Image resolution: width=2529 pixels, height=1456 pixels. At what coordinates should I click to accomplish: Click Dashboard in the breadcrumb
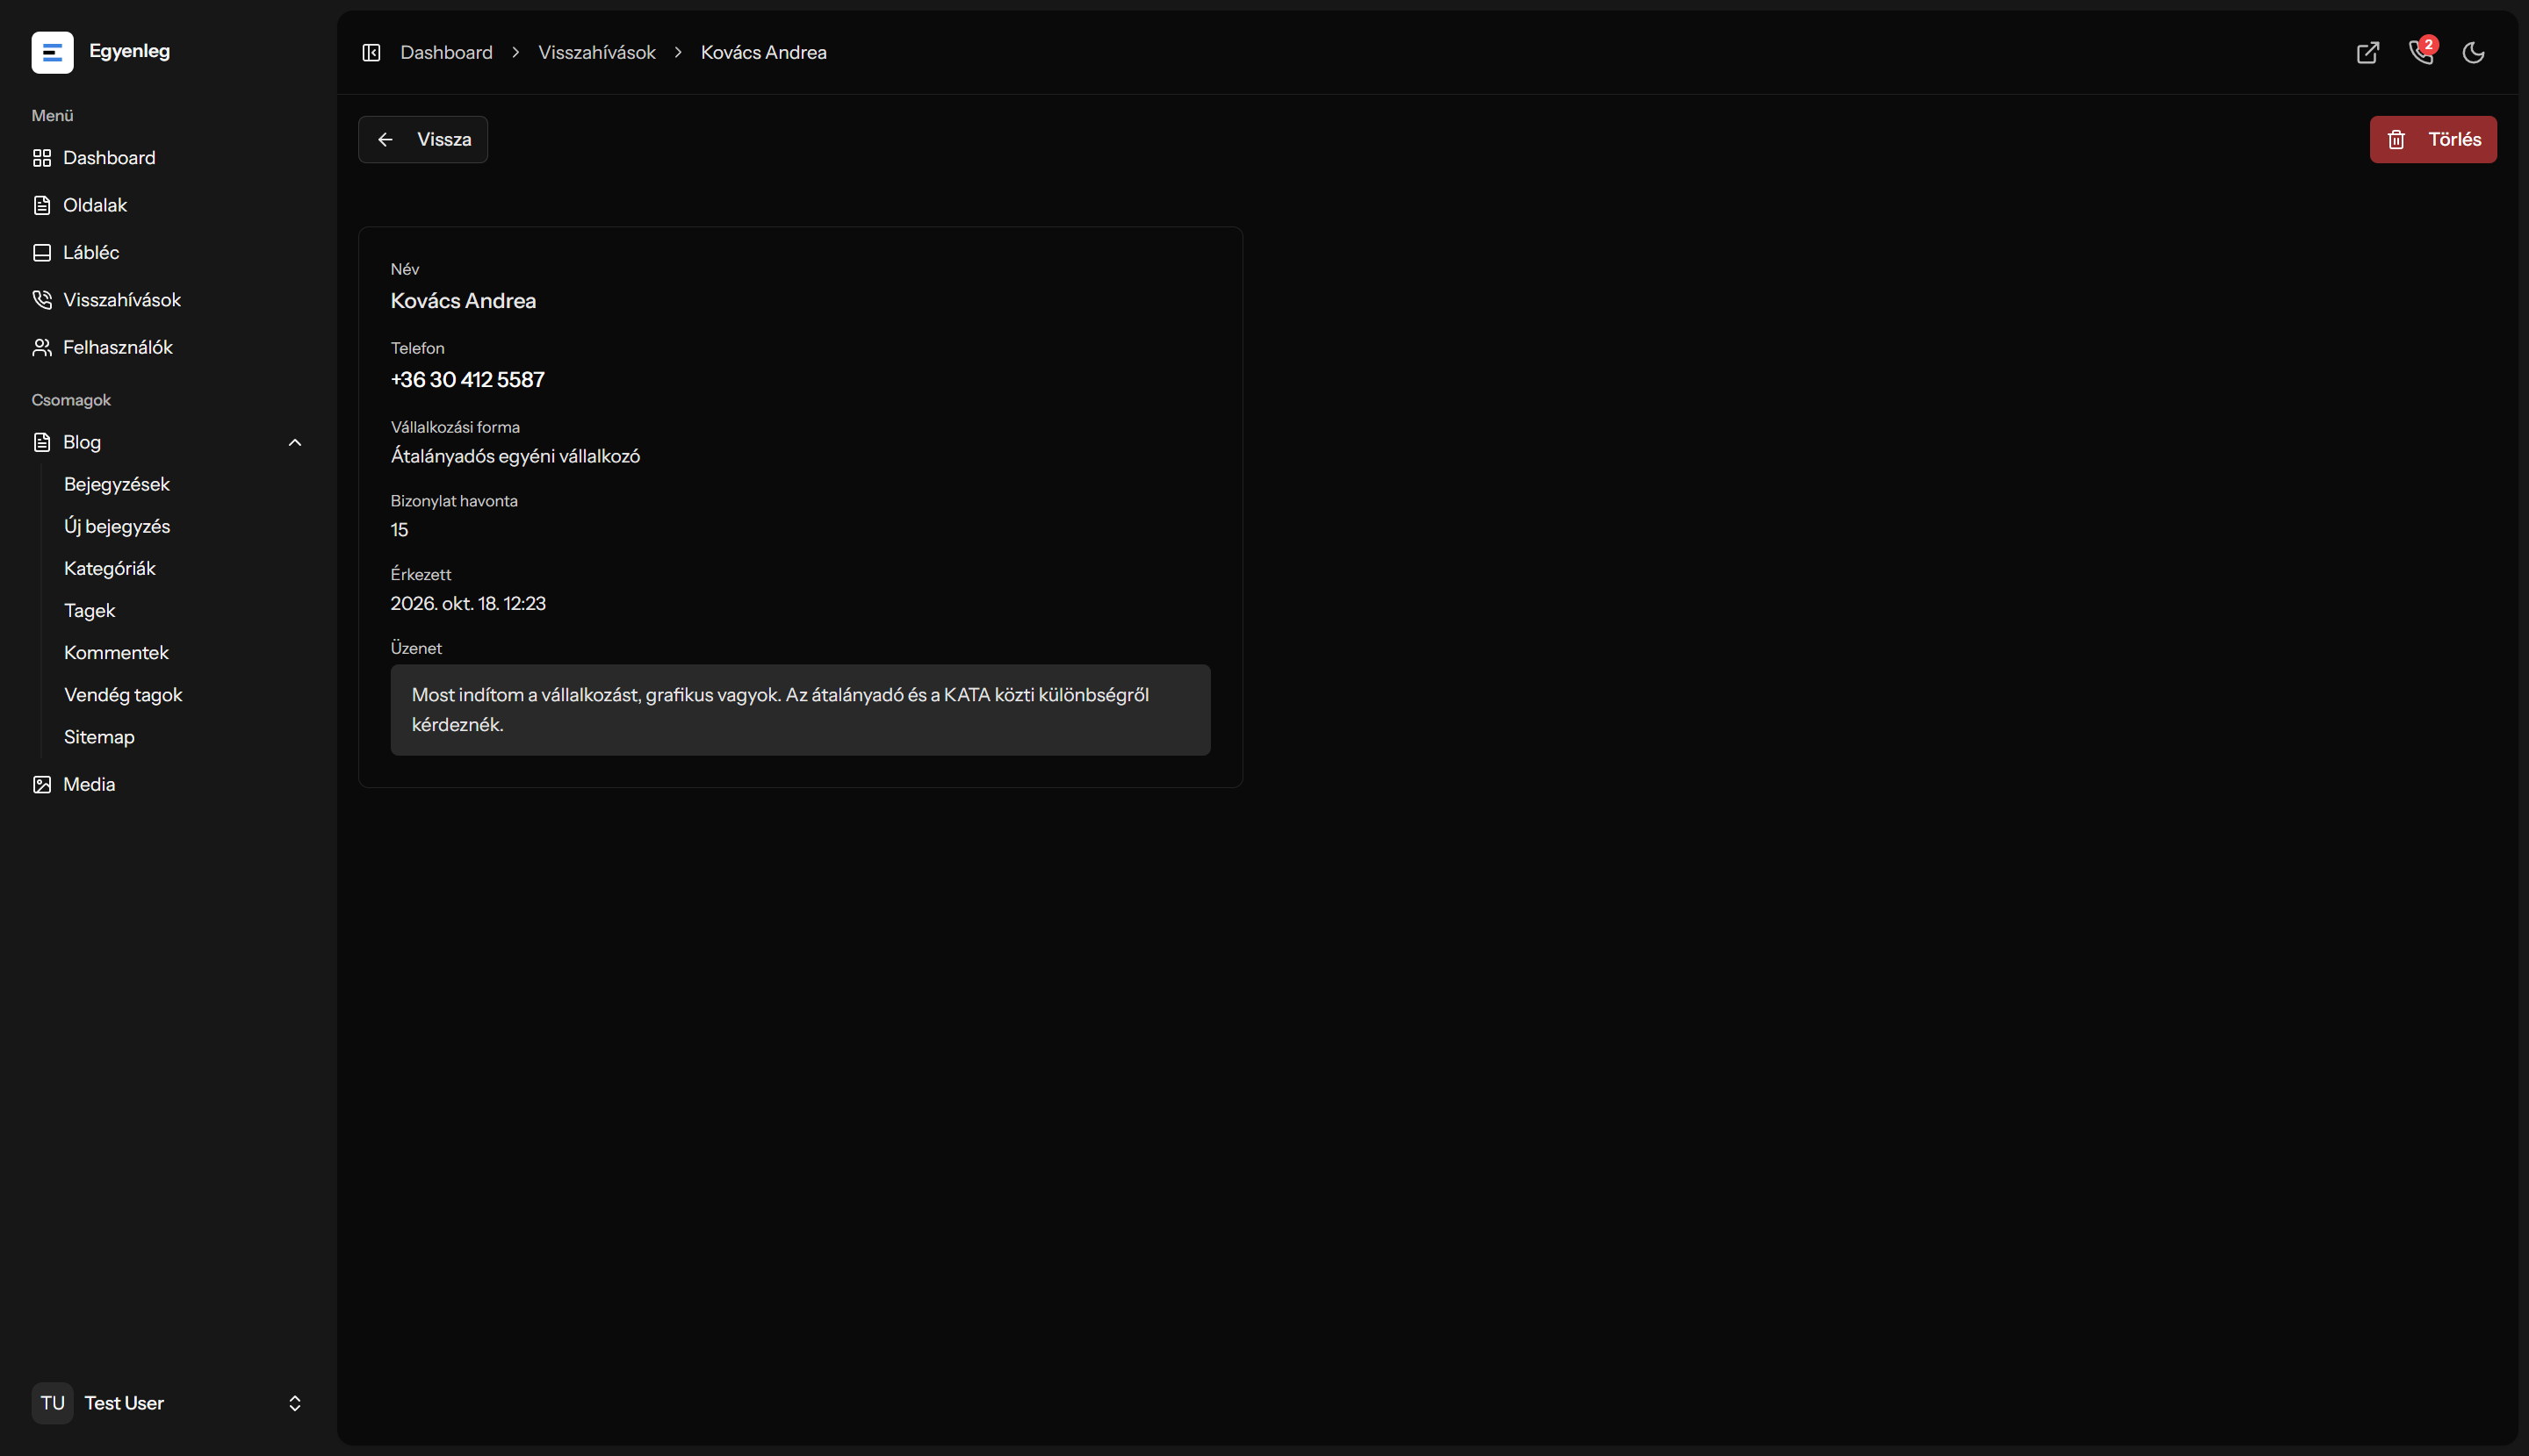tap(446, 52)
